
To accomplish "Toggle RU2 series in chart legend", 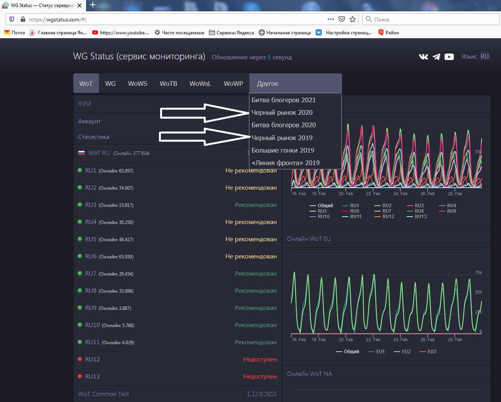I will [x=383, y=206].
